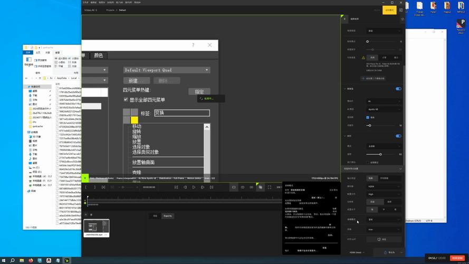Uncheck the checkbox below the Apollo v8 dropdown
Screen dimensions: 469x264
coord(368,117)
